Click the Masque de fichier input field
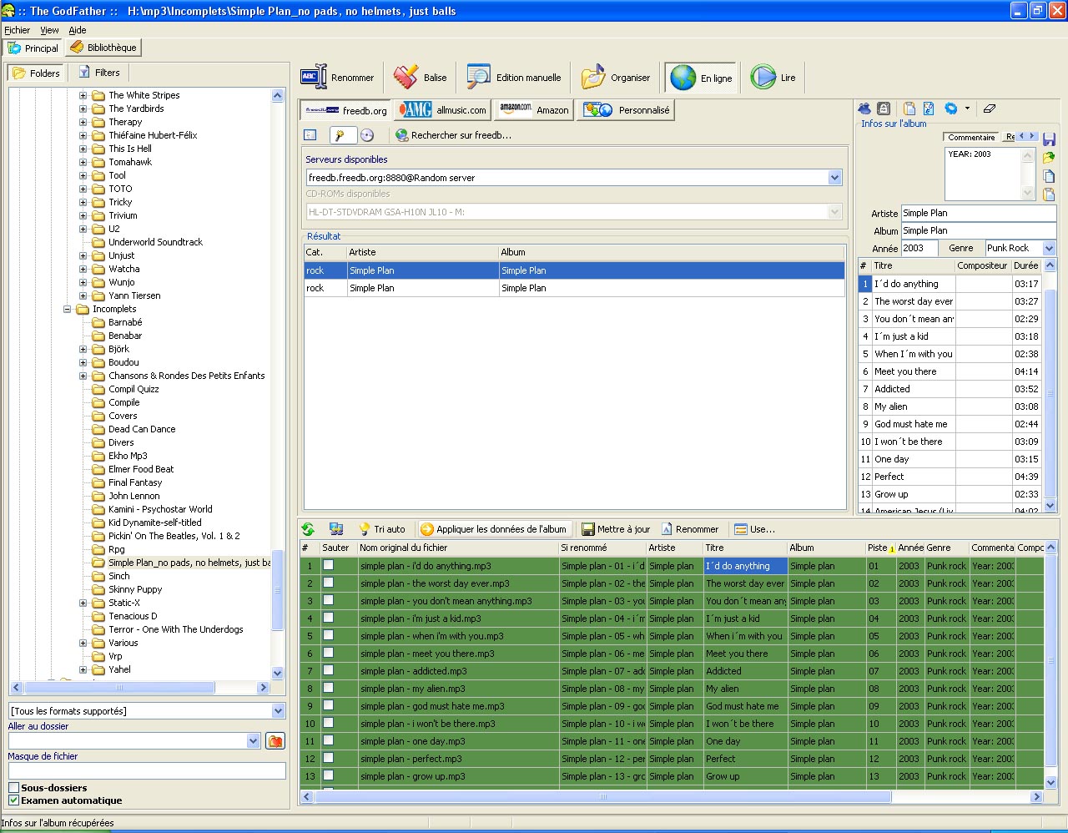 [x=146, y=770]
